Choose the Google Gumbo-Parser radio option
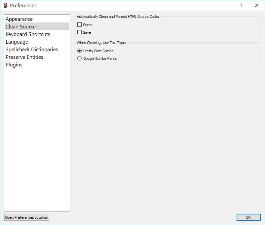The image size is (265, 225). click(x=79, y=58)
